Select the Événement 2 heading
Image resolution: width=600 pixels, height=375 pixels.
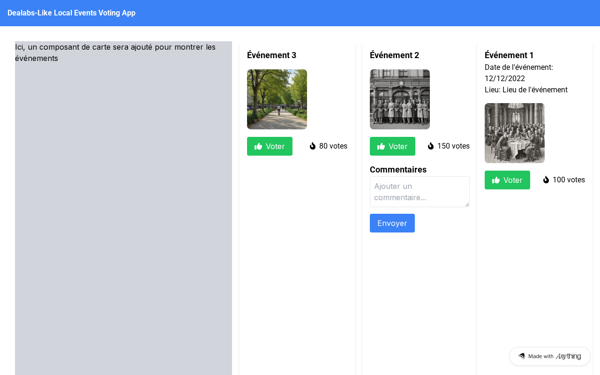click(395, 55)
